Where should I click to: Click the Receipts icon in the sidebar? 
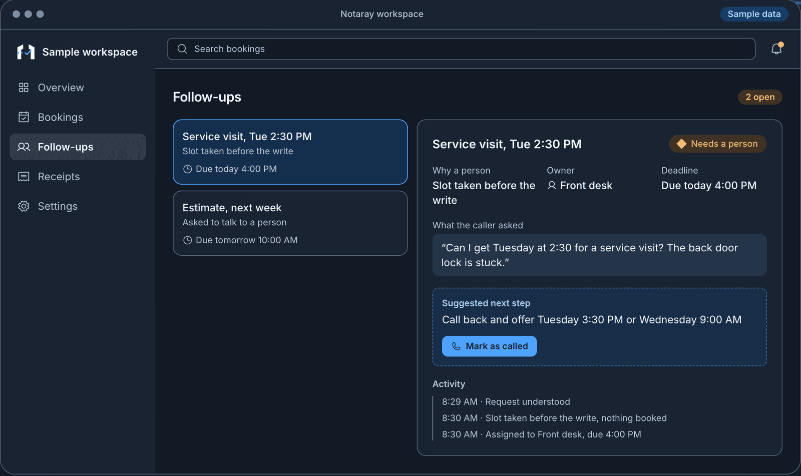(x=24, y=177)
